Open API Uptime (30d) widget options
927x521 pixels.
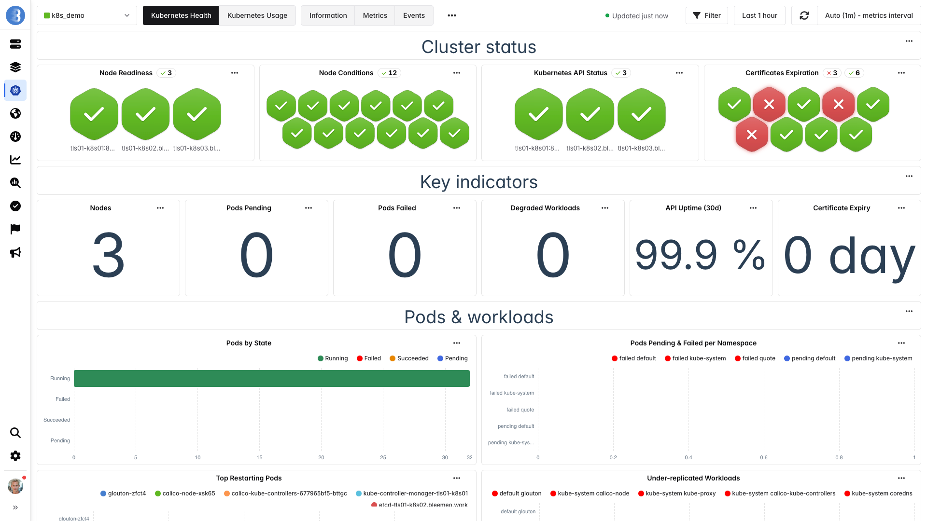coord(753,208)
